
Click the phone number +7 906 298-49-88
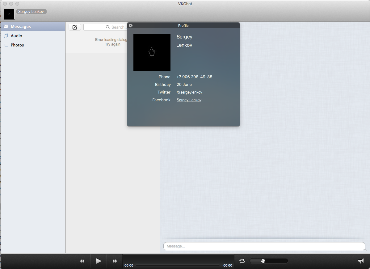[x=195, y=77]
